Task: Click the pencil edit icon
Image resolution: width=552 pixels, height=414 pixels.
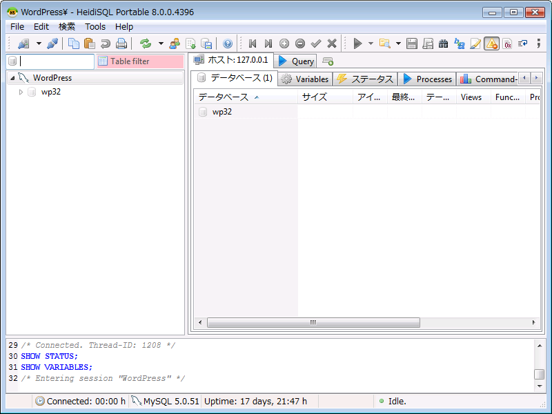Action: pyautogui.click(x=475, y=43)
